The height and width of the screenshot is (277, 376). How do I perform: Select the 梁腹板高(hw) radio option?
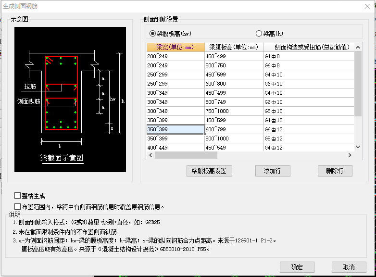coord(152,33)
